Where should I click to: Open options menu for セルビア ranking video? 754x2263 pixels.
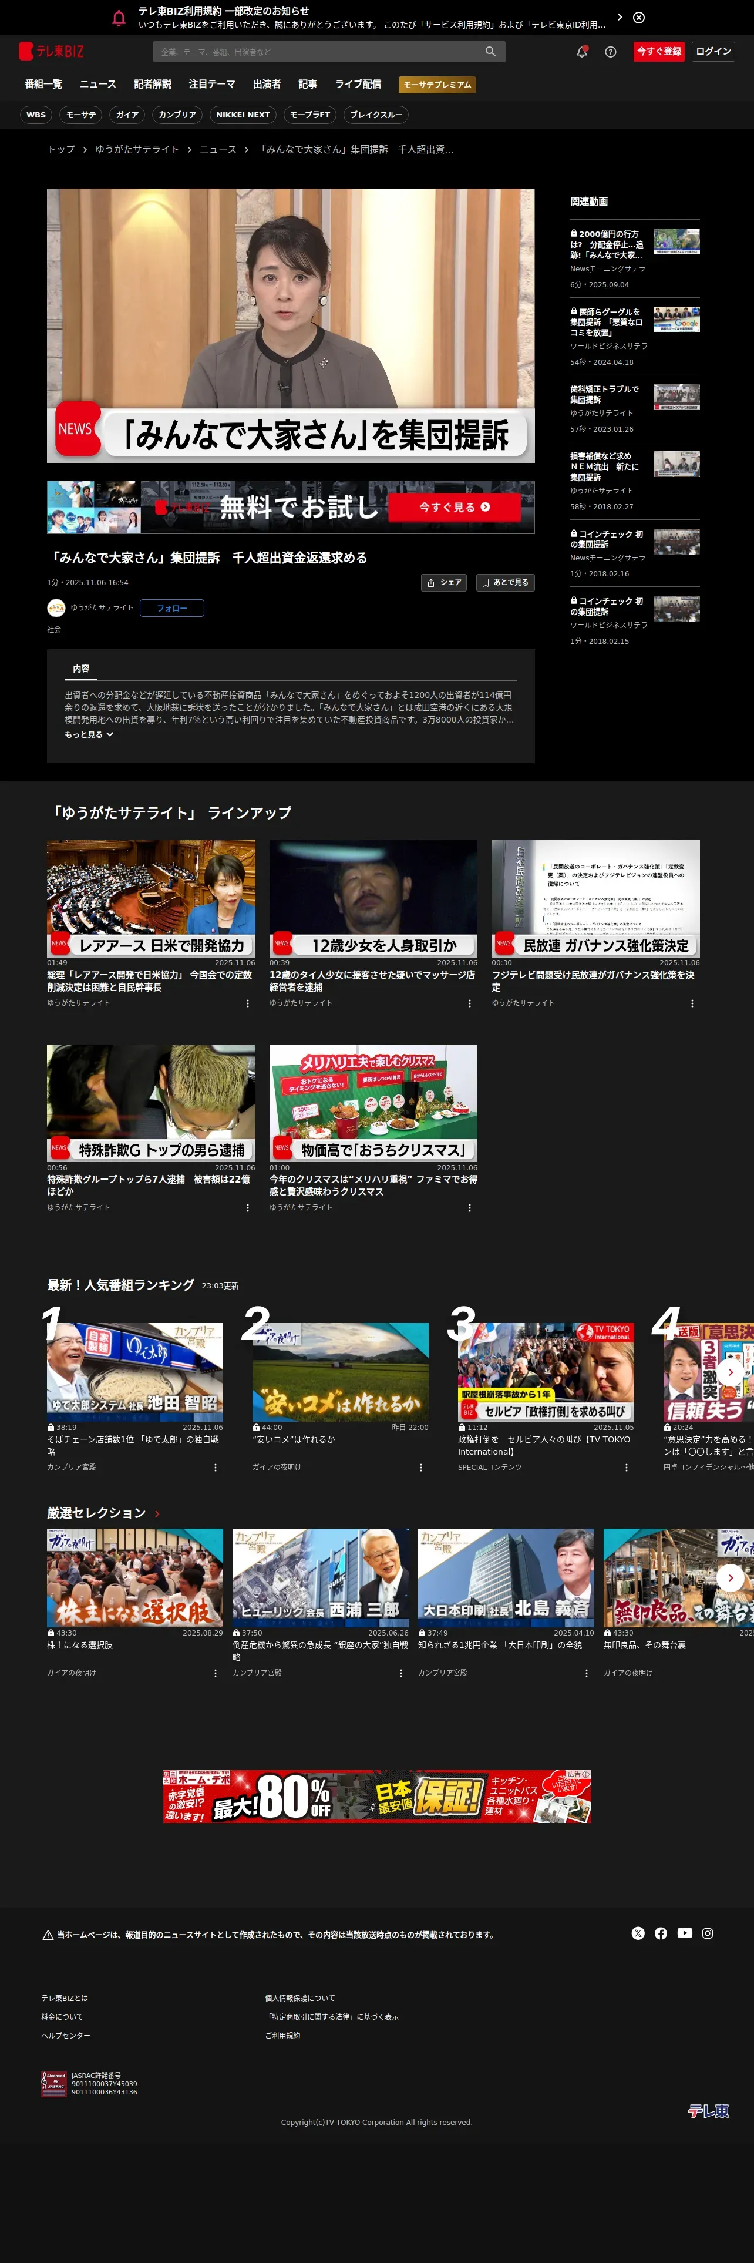(626, 1468)
